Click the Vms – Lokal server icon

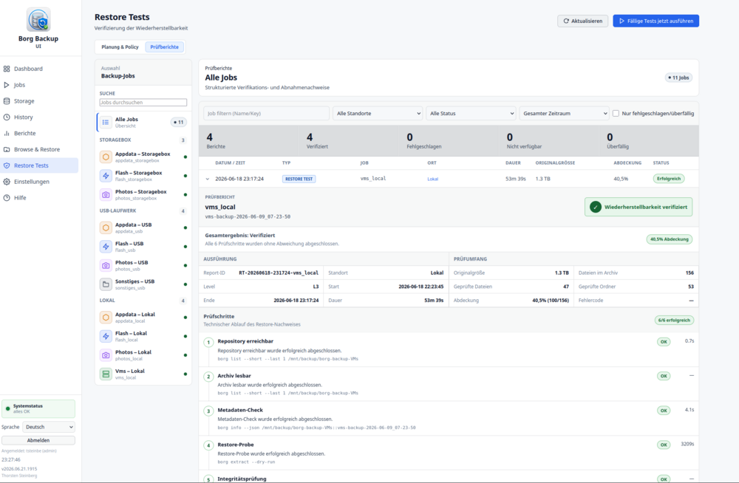106,374
